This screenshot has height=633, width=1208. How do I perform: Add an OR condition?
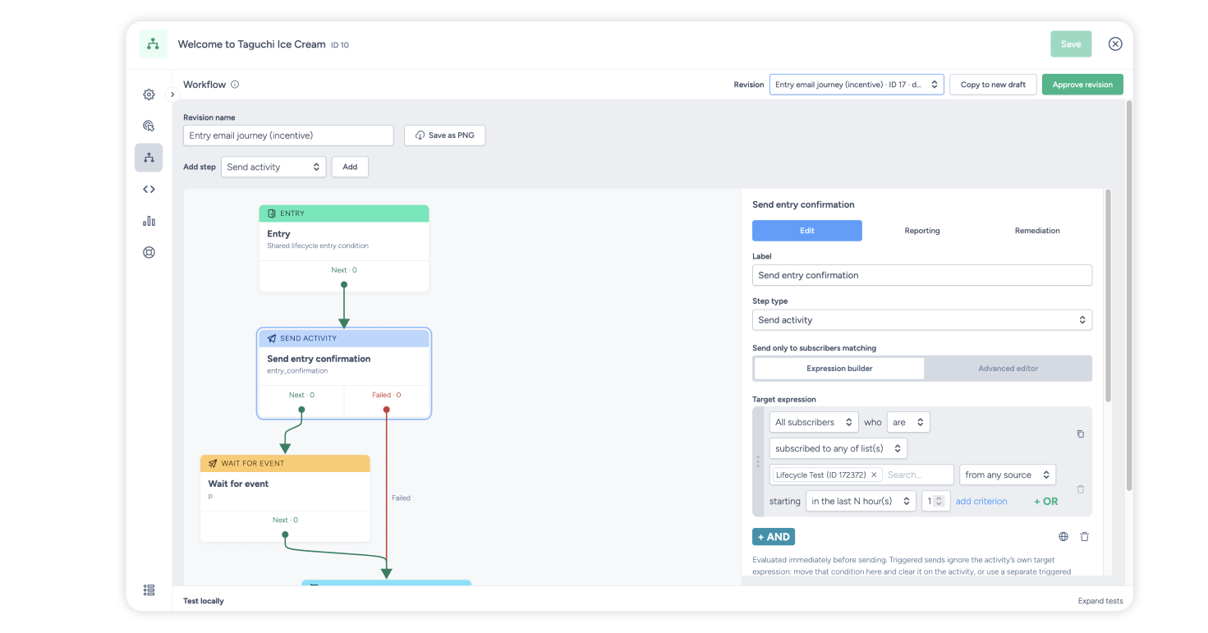1045,501
